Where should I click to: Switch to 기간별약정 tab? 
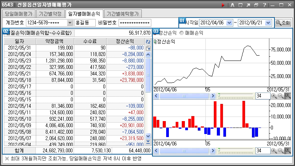click(50, 14)
